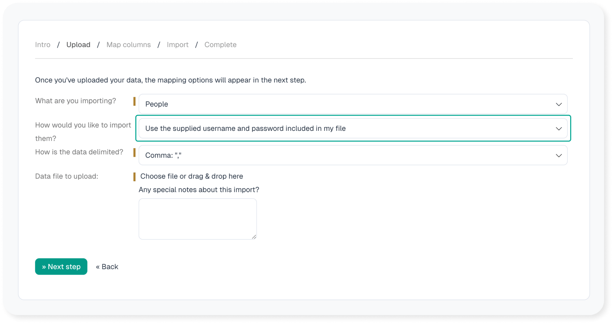Click the resize handle of the notes textarea

(254, 237)
